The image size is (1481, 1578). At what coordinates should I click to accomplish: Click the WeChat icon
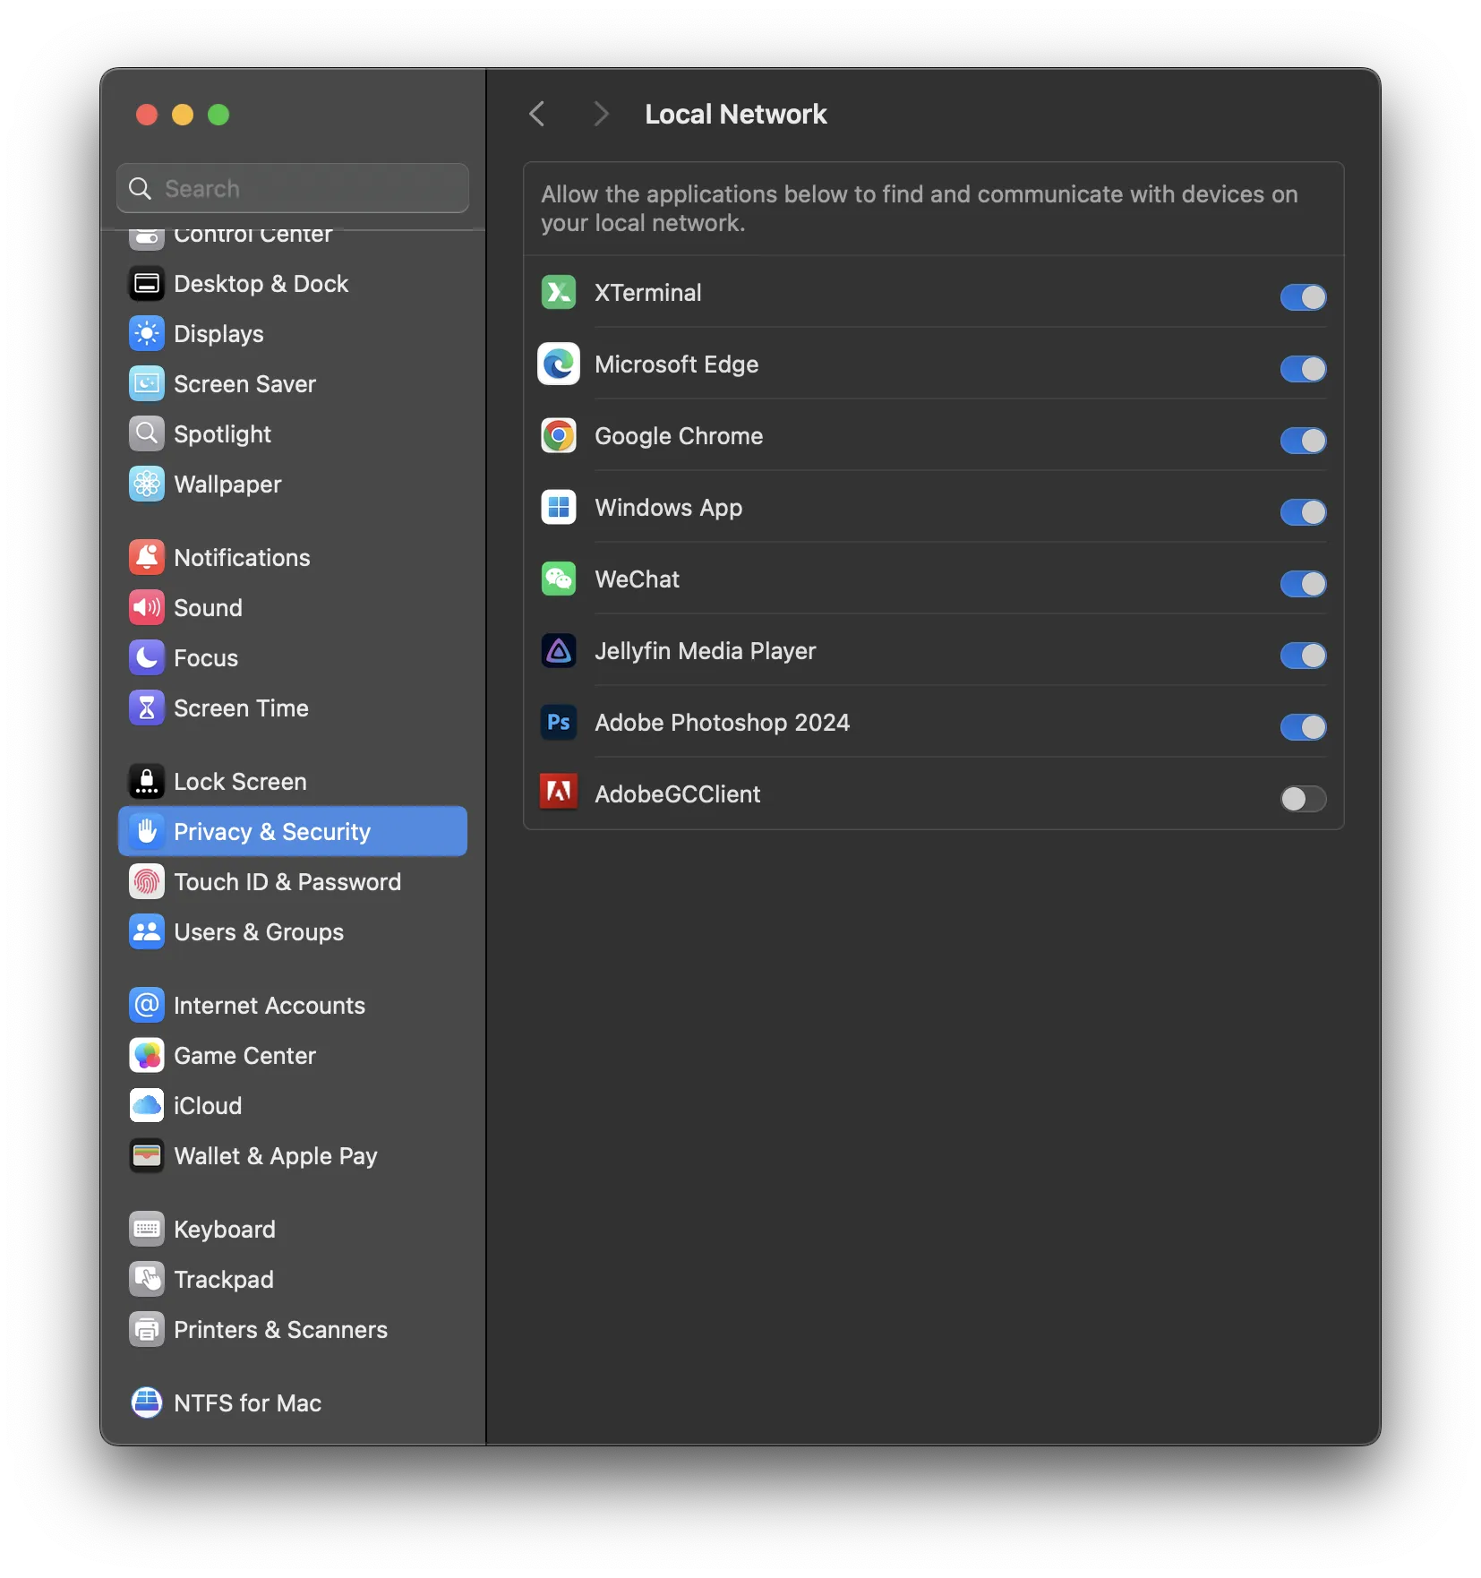click(x=558, y=579)
